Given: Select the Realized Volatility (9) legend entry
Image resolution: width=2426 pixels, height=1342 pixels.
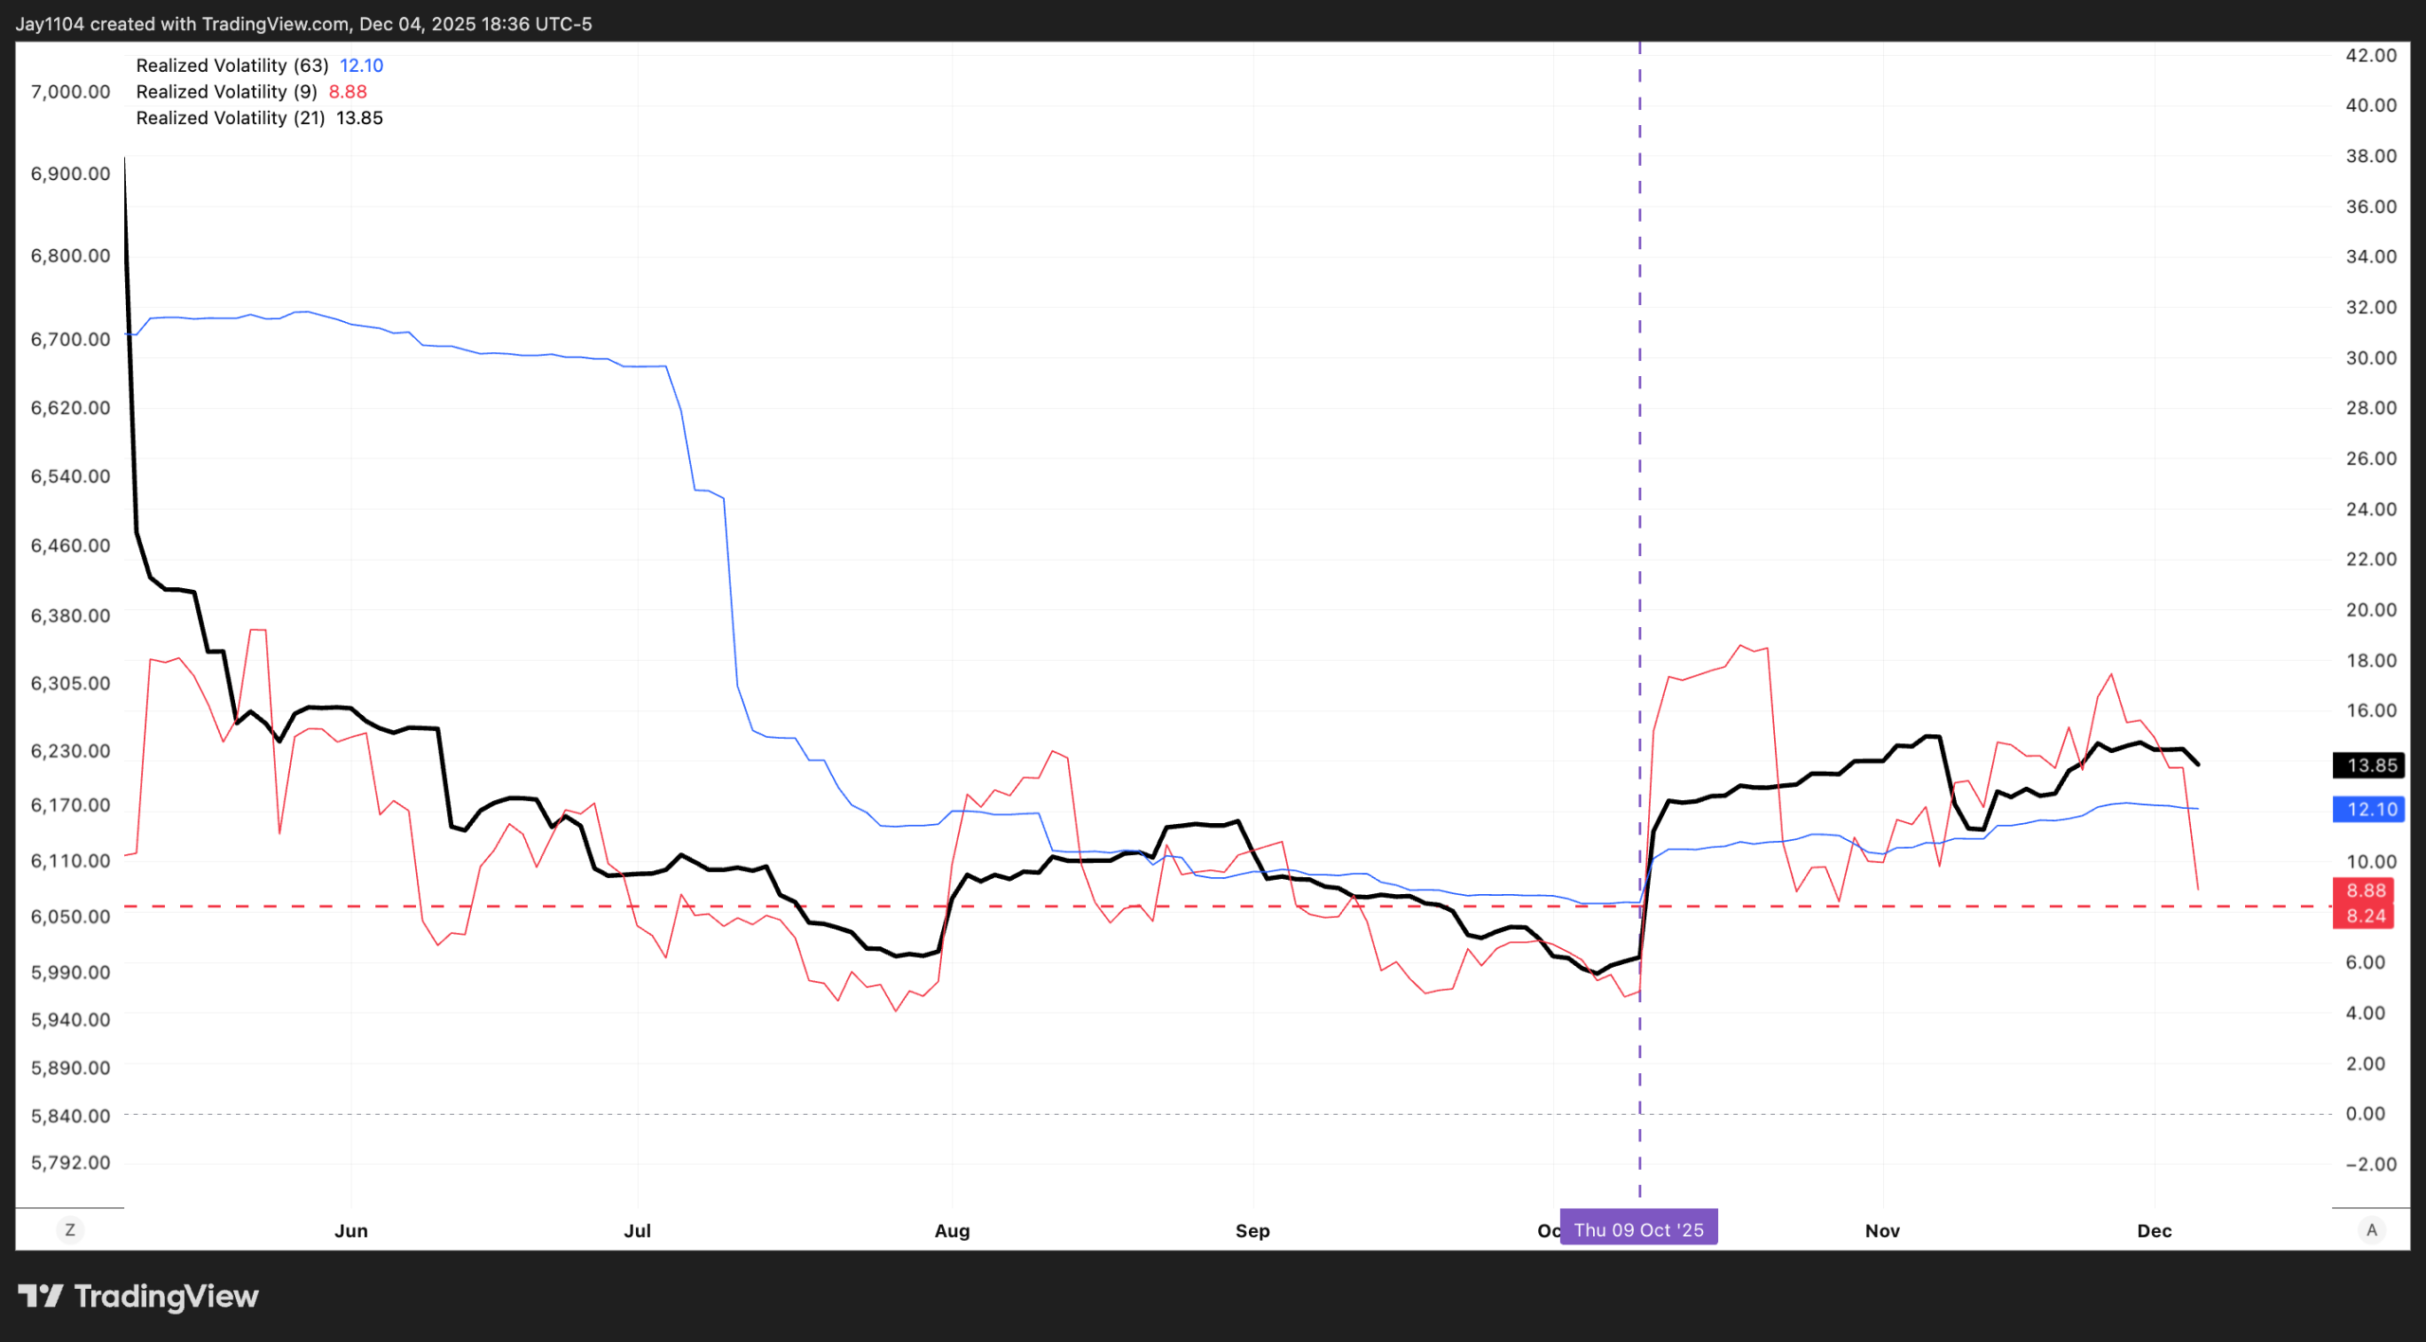Looking at the screenshot, I should point(226,92).
